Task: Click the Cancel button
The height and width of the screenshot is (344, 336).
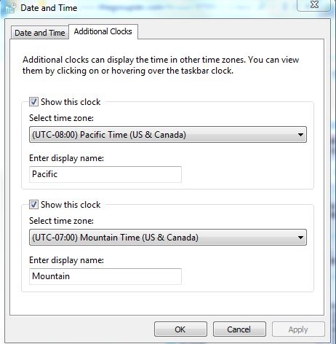Action: coord(239,329)
